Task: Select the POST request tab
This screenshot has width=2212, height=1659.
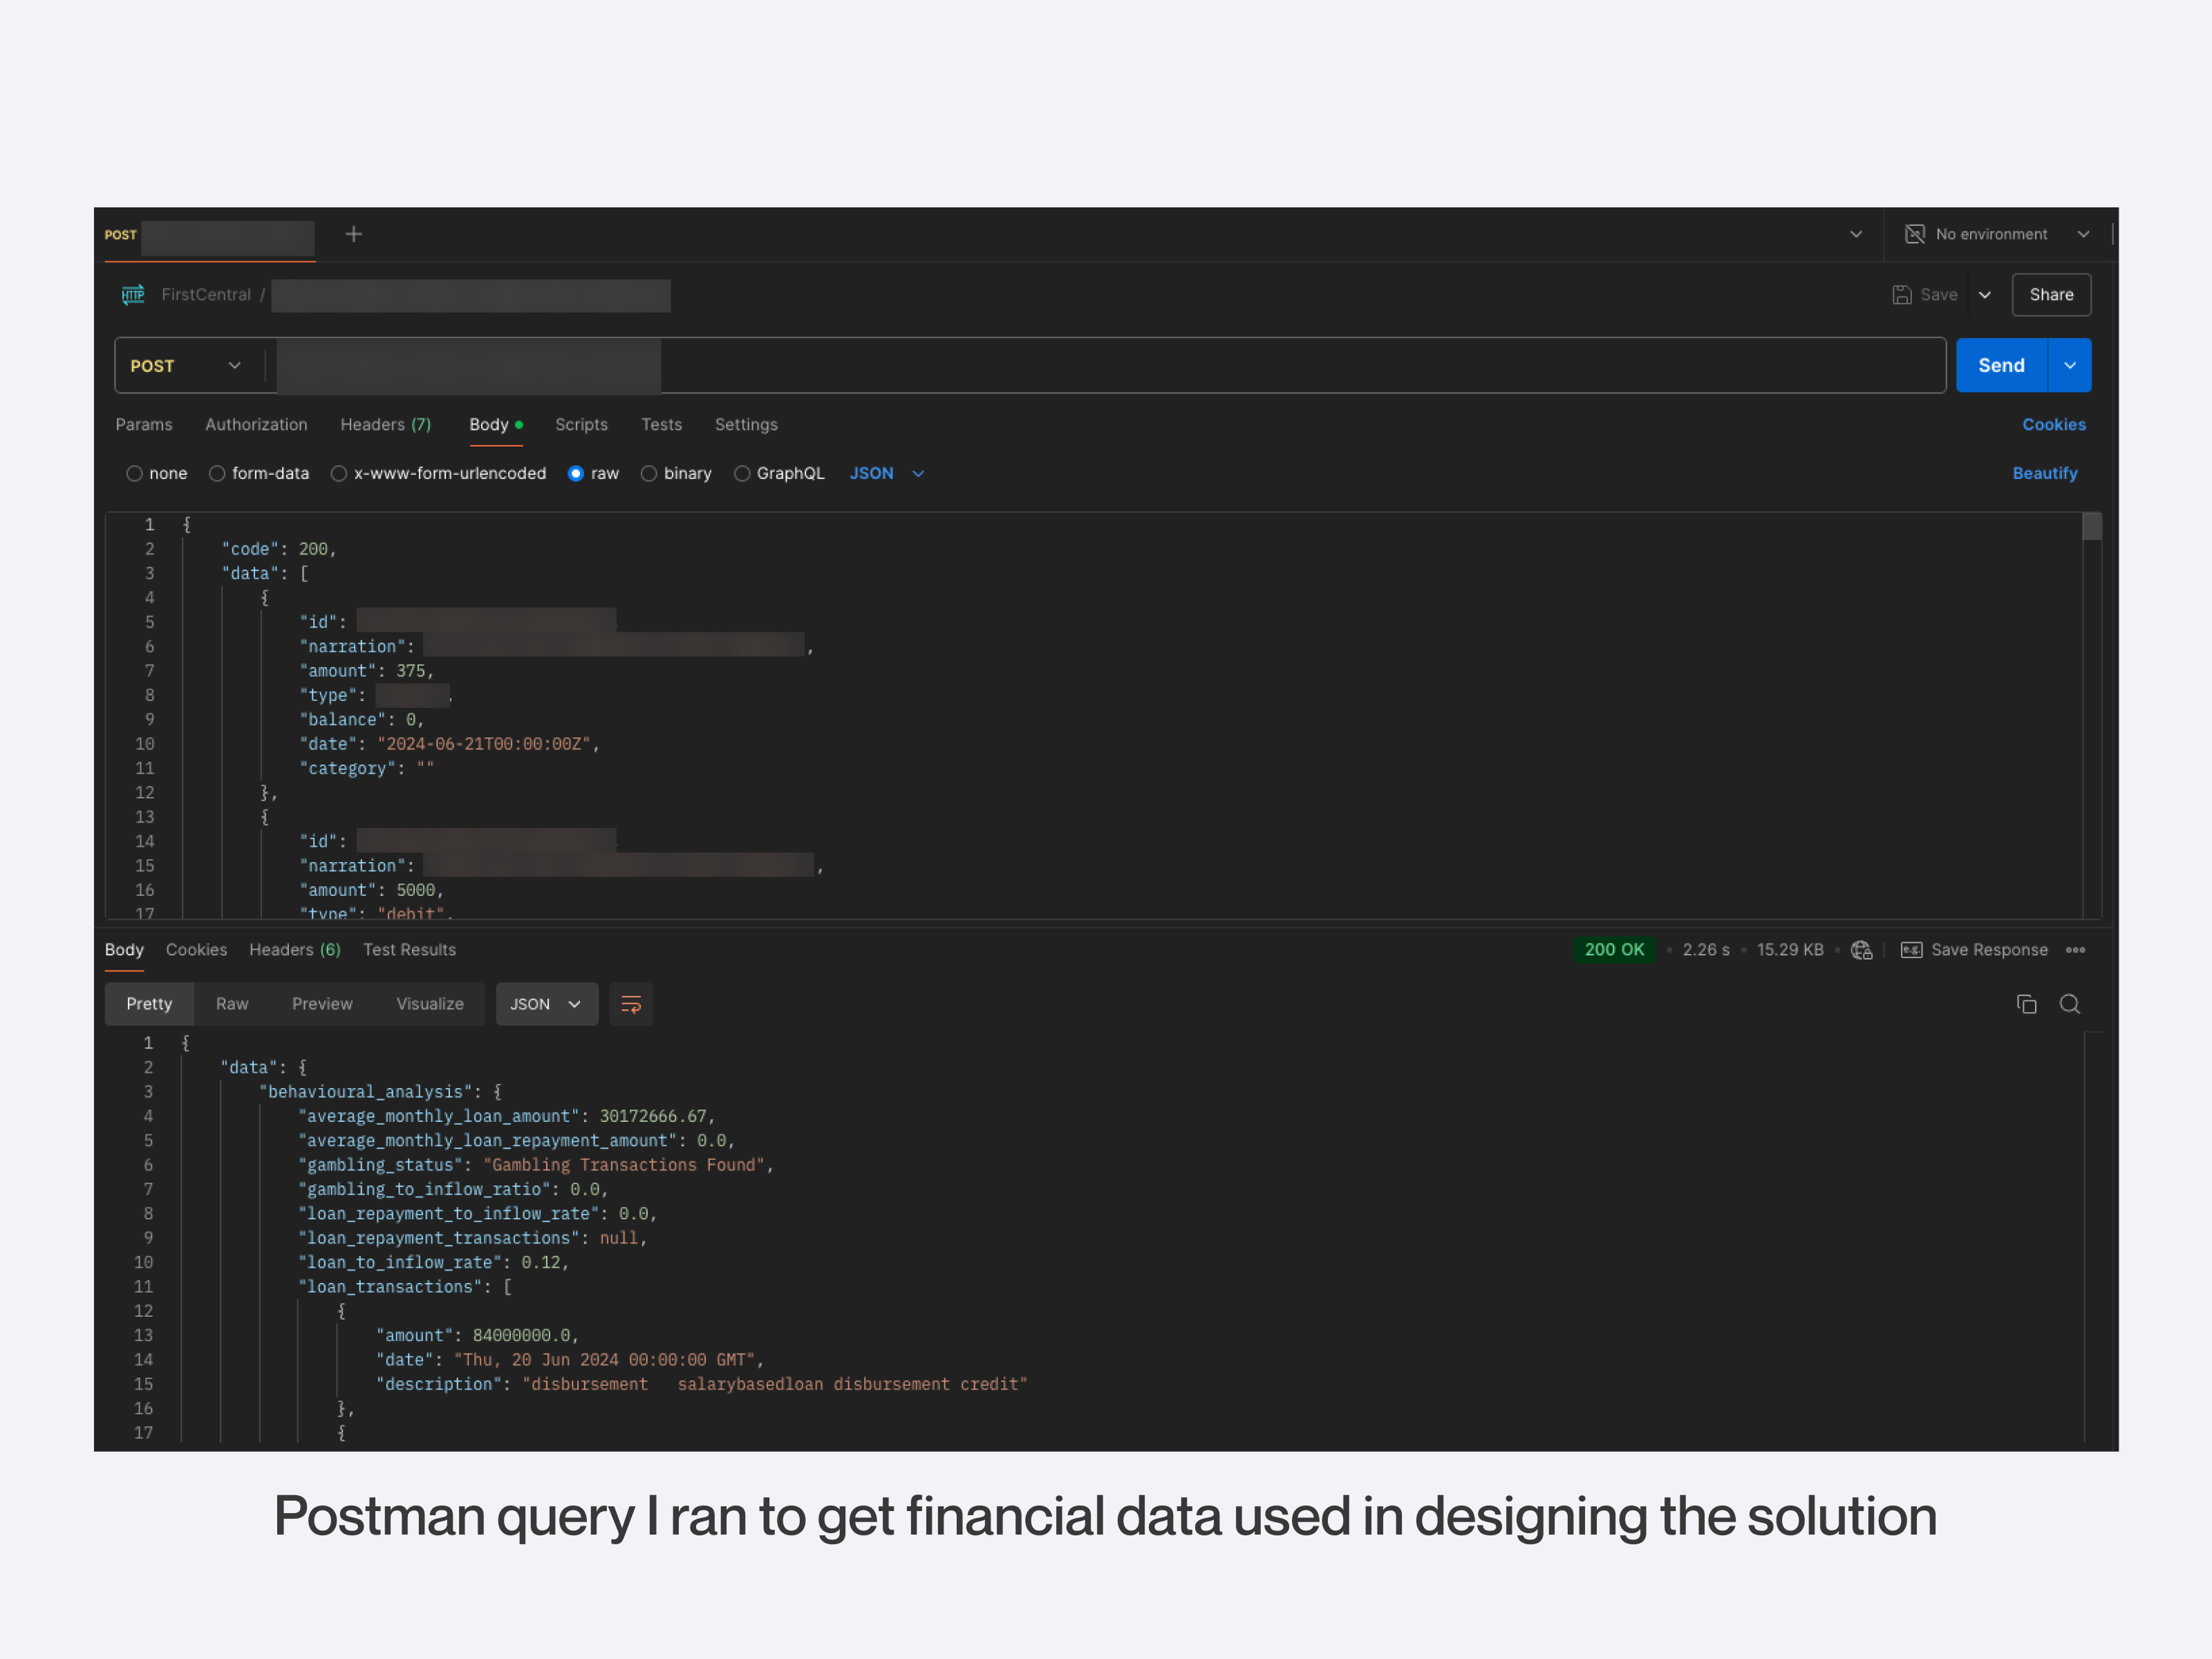Action: tap(209, 235)
